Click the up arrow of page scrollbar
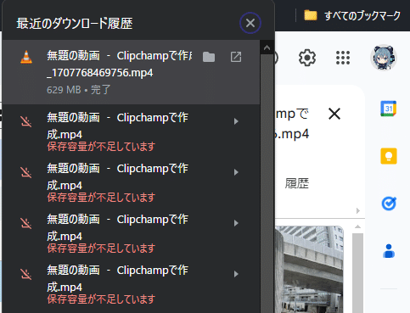The width and height of the screenshot is (410, 313). click(x=357, y=226)
